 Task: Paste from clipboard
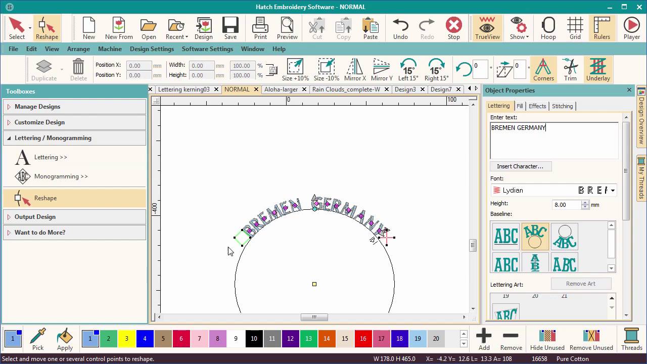pos(371,28)
